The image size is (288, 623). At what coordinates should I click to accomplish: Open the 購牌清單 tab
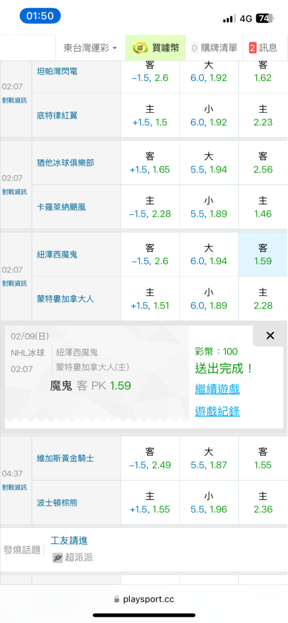214,48
